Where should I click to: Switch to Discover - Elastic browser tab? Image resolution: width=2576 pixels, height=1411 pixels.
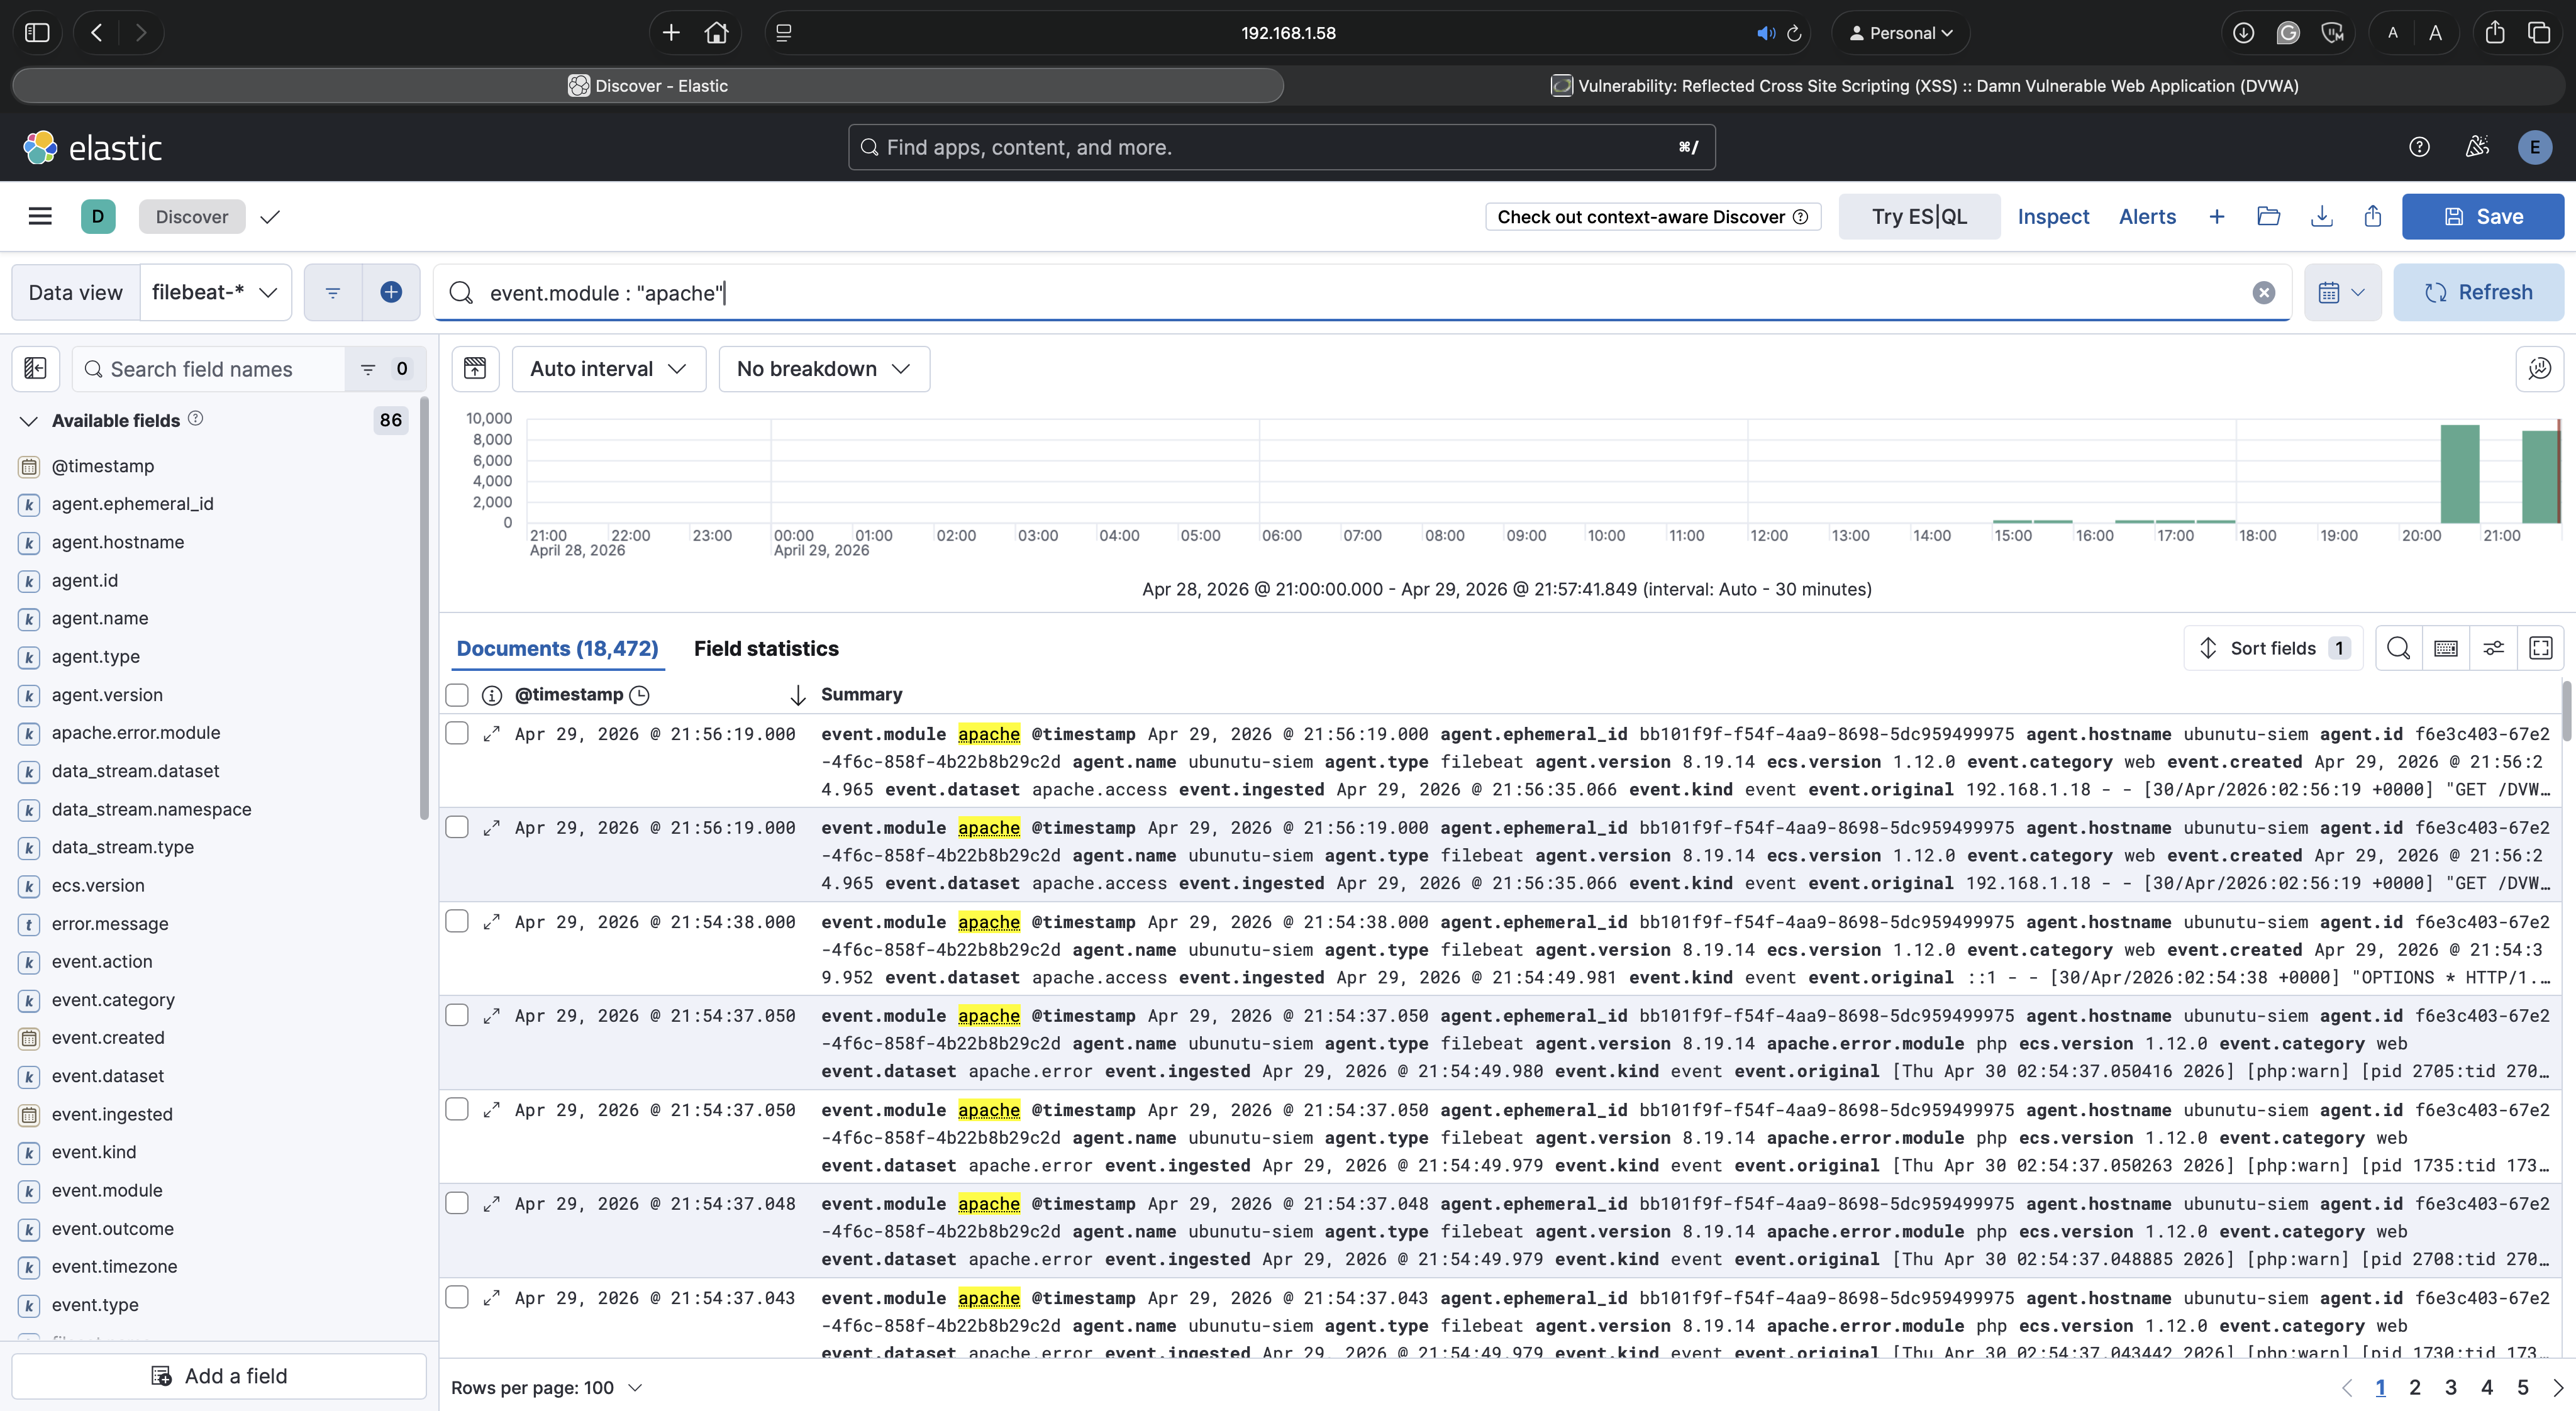click(x=648, y=86)
